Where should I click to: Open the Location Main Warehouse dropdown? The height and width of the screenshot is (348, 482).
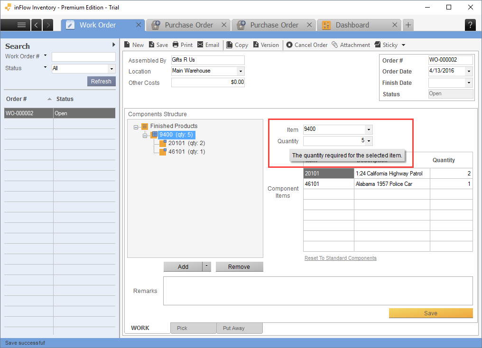coord(241,71)
